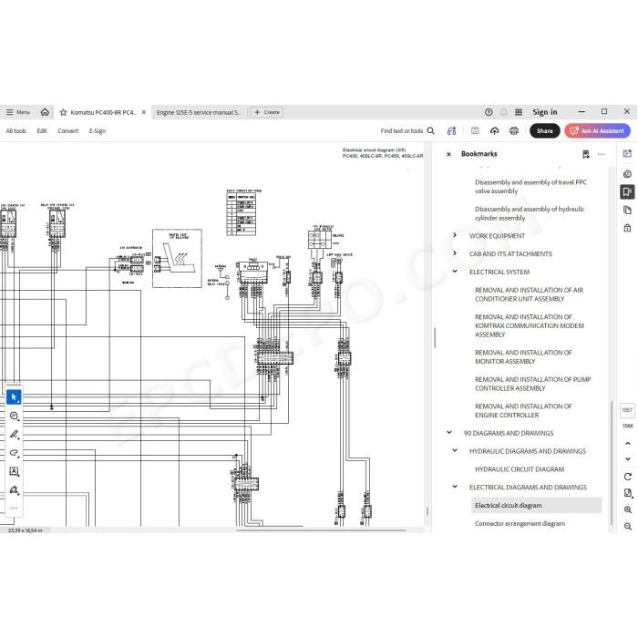Open the top icon in the right rail
638x638 pixels.
pyautogui.click(x=627, y=153)
